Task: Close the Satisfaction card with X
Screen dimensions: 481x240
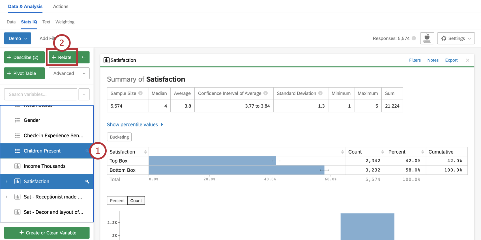Action: pos(467,60)
